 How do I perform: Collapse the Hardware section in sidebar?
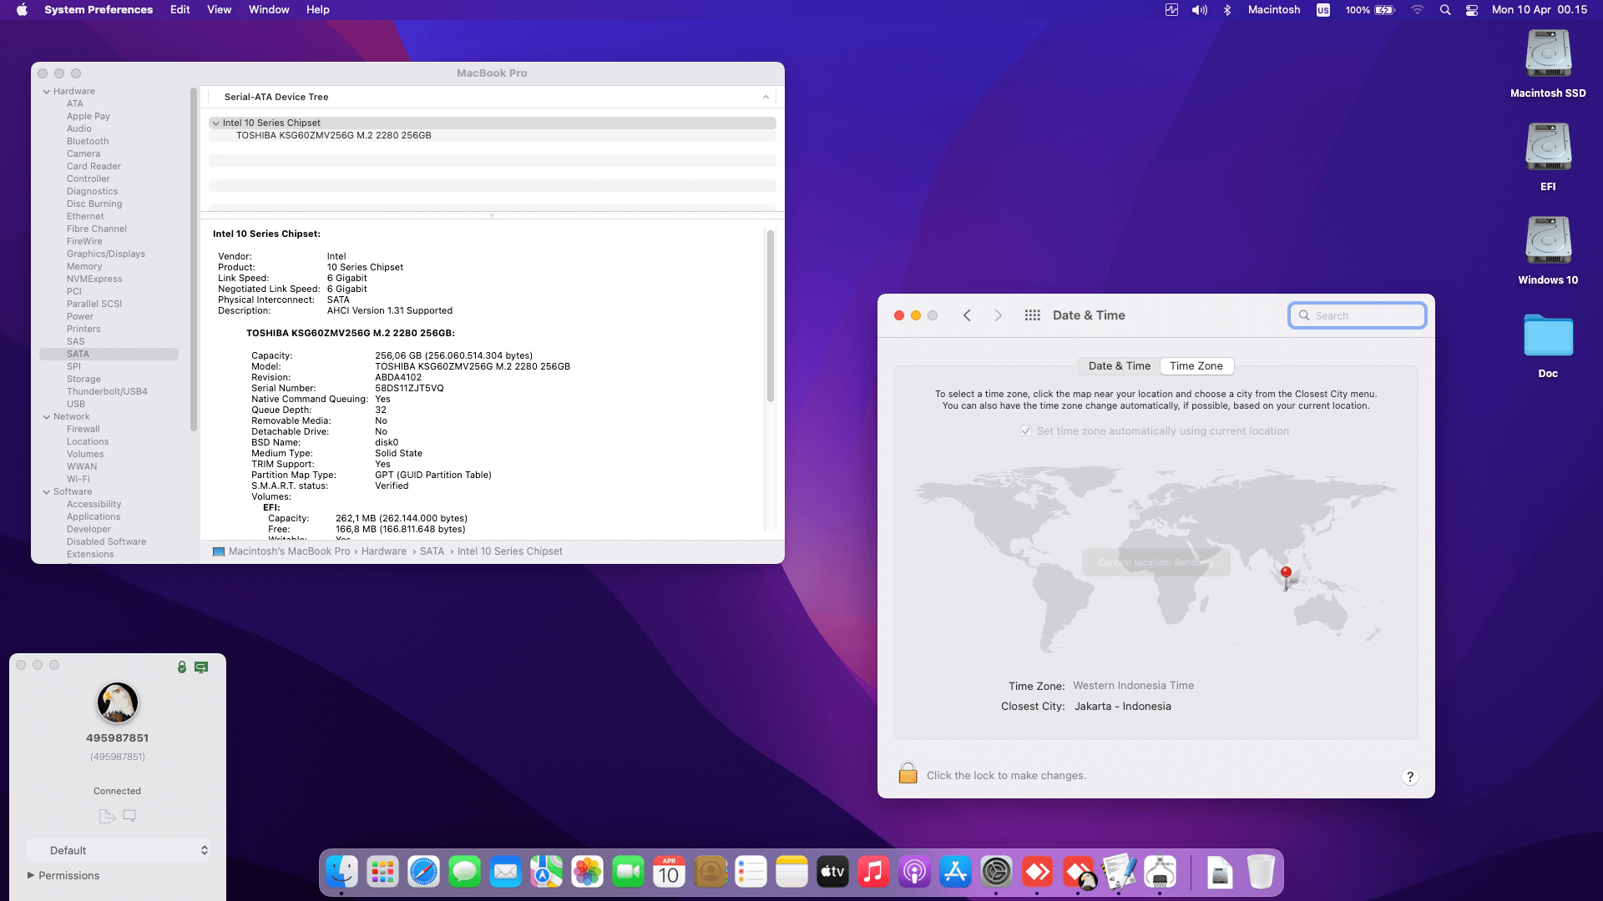47,92
